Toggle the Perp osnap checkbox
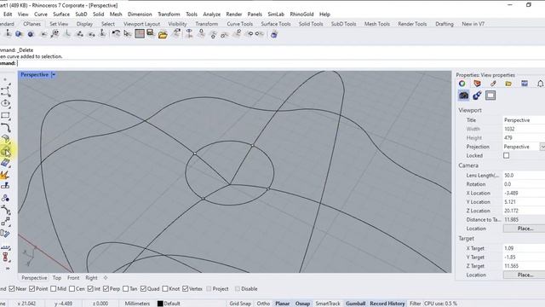The image size is (545, 307). [106, 289]
